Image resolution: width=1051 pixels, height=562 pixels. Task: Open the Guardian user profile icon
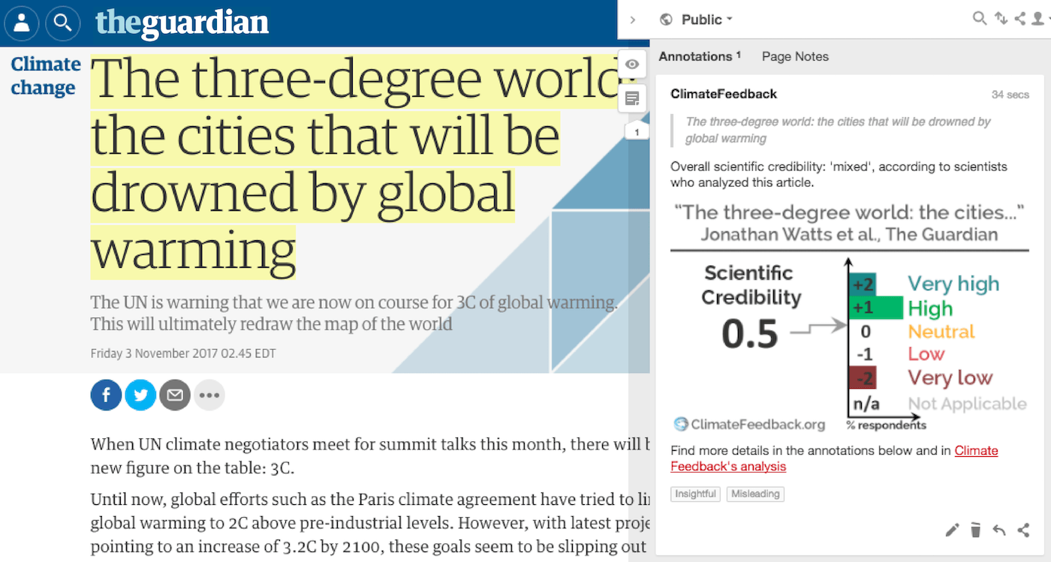(22, 23)
